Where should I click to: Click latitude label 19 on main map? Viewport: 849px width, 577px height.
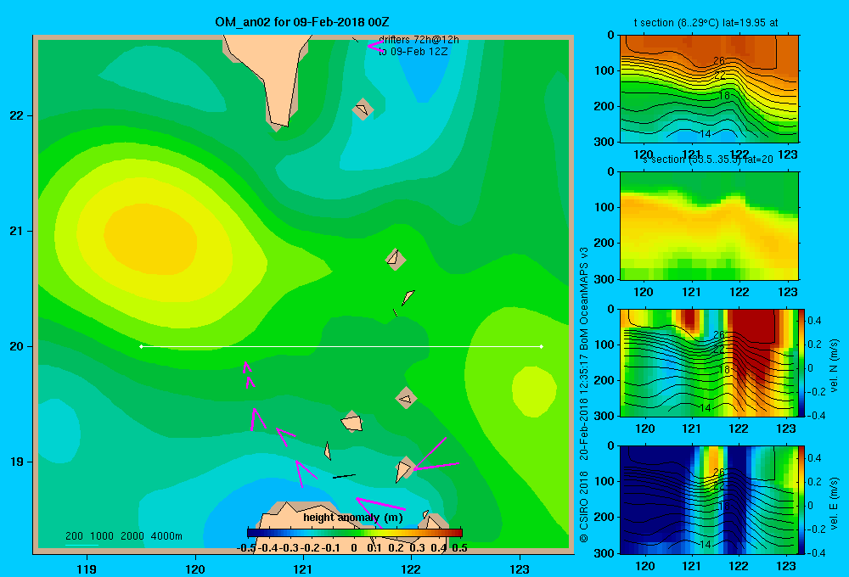pyautogui.click(x=17, y=462)
